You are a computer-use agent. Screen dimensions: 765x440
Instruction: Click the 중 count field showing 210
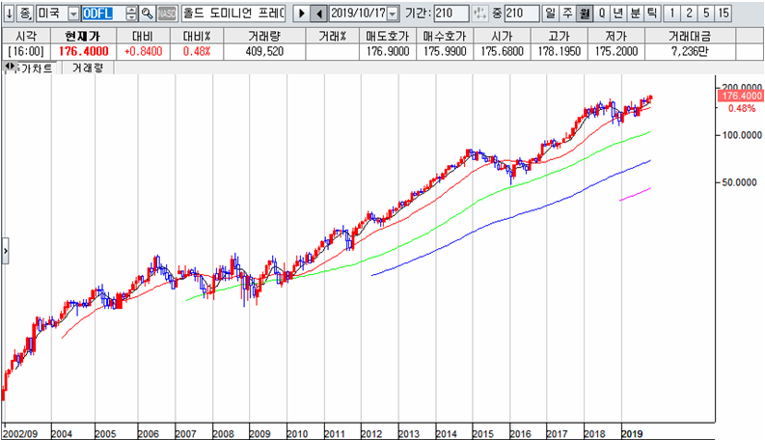pyautogui.click(x=522, y=14)
